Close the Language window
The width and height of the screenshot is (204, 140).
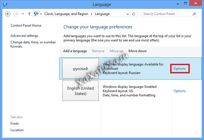pyautogui.click(x=195, y=3)
